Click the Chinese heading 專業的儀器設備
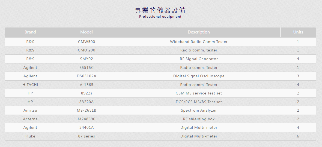This screenshot has width=322, height=147. 160,10
